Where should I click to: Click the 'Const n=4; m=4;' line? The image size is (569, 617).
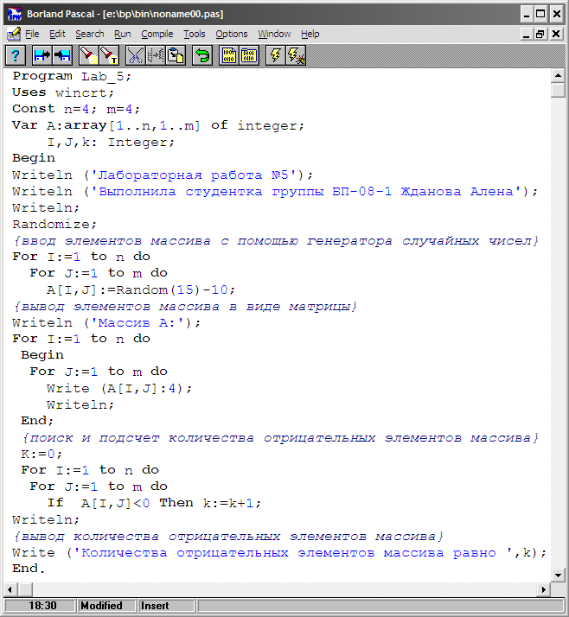pyautogui.click(x=76, y=109)
